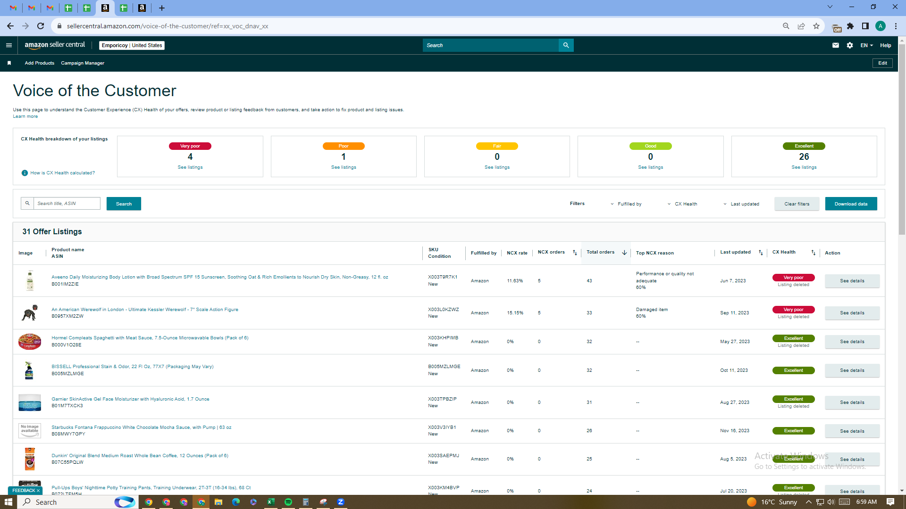Click the Emporicoy United States account switcher
The width and height of the screenshot is (906, 509).
pos(132,45)
